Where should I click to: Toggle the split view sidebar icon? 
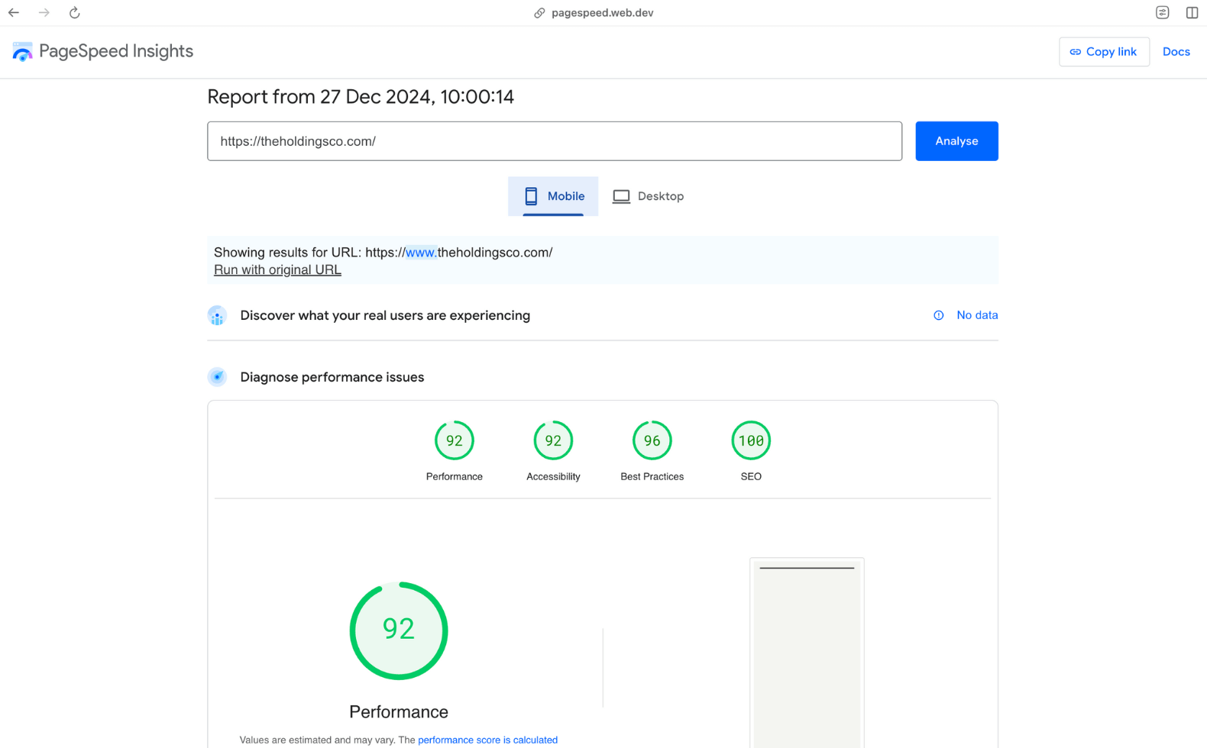pyautogui.click(x=1192, y=12)
